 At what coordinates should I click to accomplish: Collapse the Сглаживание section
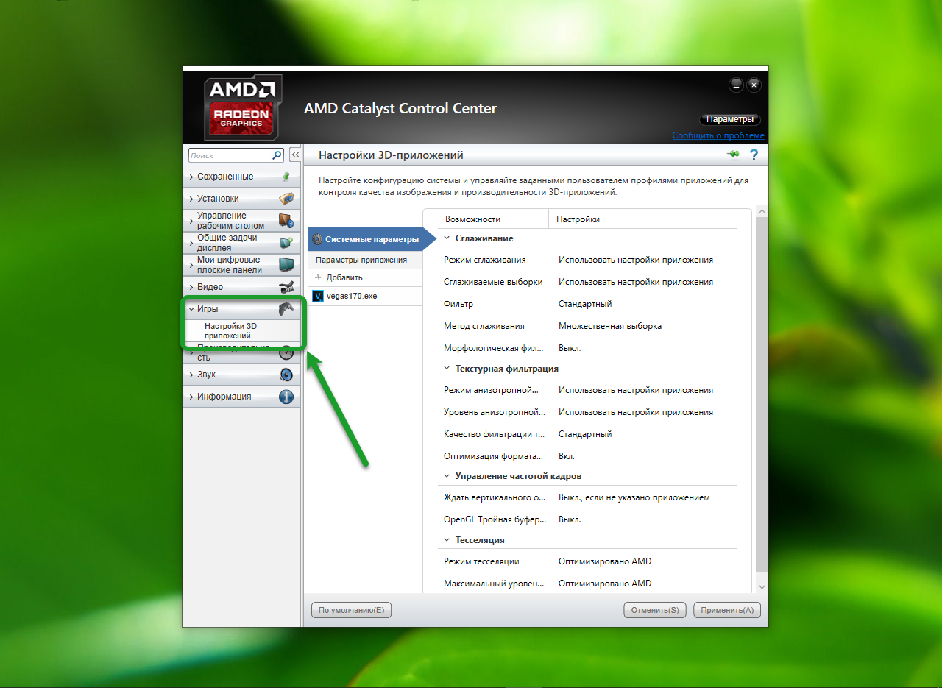pyautogui.click(x=447, y=238)
